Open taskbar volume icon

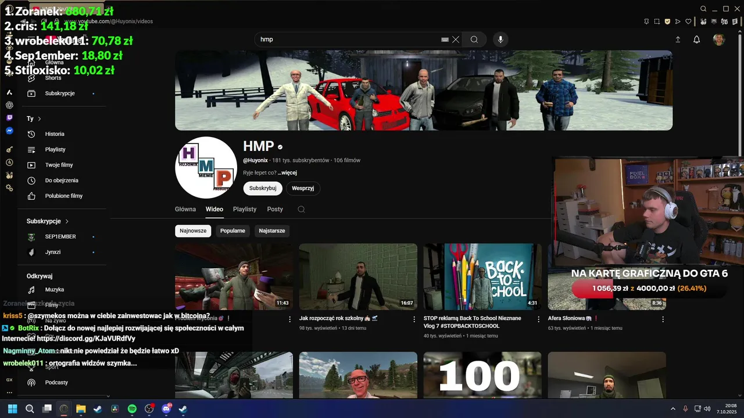pyautogui.click(x=707, y=409)
